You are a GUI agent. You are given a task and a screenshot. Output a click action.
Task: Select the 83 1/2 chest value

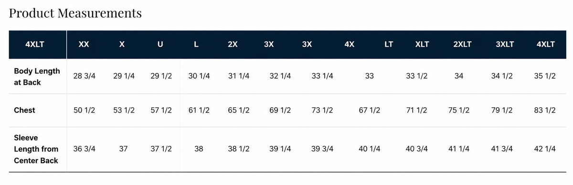pyautogui.click(x=544, y=110)
